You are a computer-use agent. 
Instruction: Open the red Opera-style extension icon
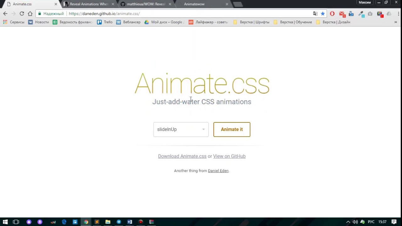(332, 13)
